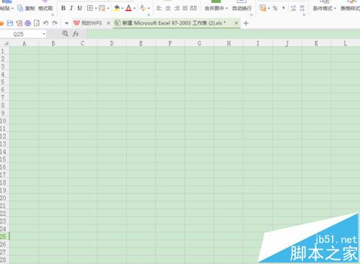Undo the last action

[x=46, y=23]
